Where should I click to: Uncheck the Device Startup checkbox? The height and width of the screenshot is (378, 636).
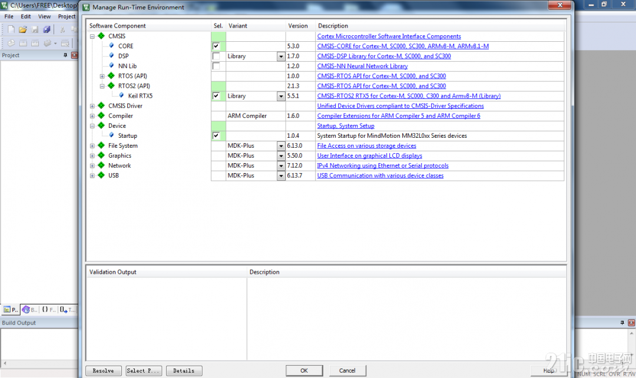pos(216,136)
